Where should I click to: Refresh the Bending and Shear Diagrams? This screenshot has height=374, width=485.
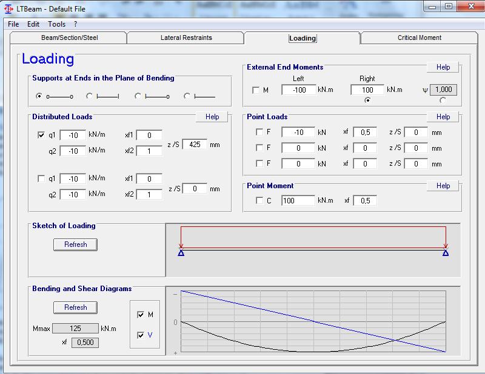pyautogui.click(x=75, y=307)
